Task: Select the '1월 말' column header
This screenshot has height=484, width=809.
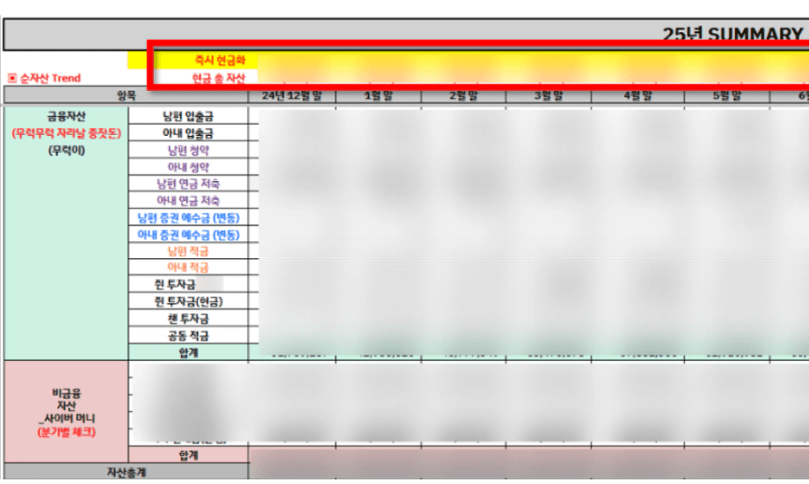Action: click(x=378, y=96)
